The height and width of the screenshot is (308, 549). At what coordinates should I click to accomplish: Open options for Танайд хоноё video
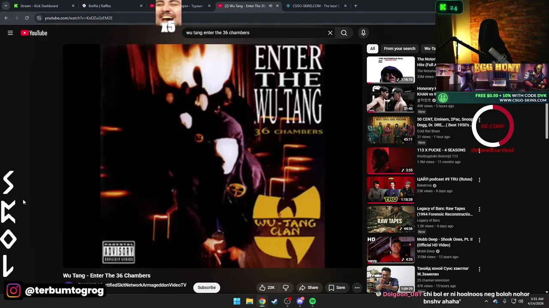[480, 269]
